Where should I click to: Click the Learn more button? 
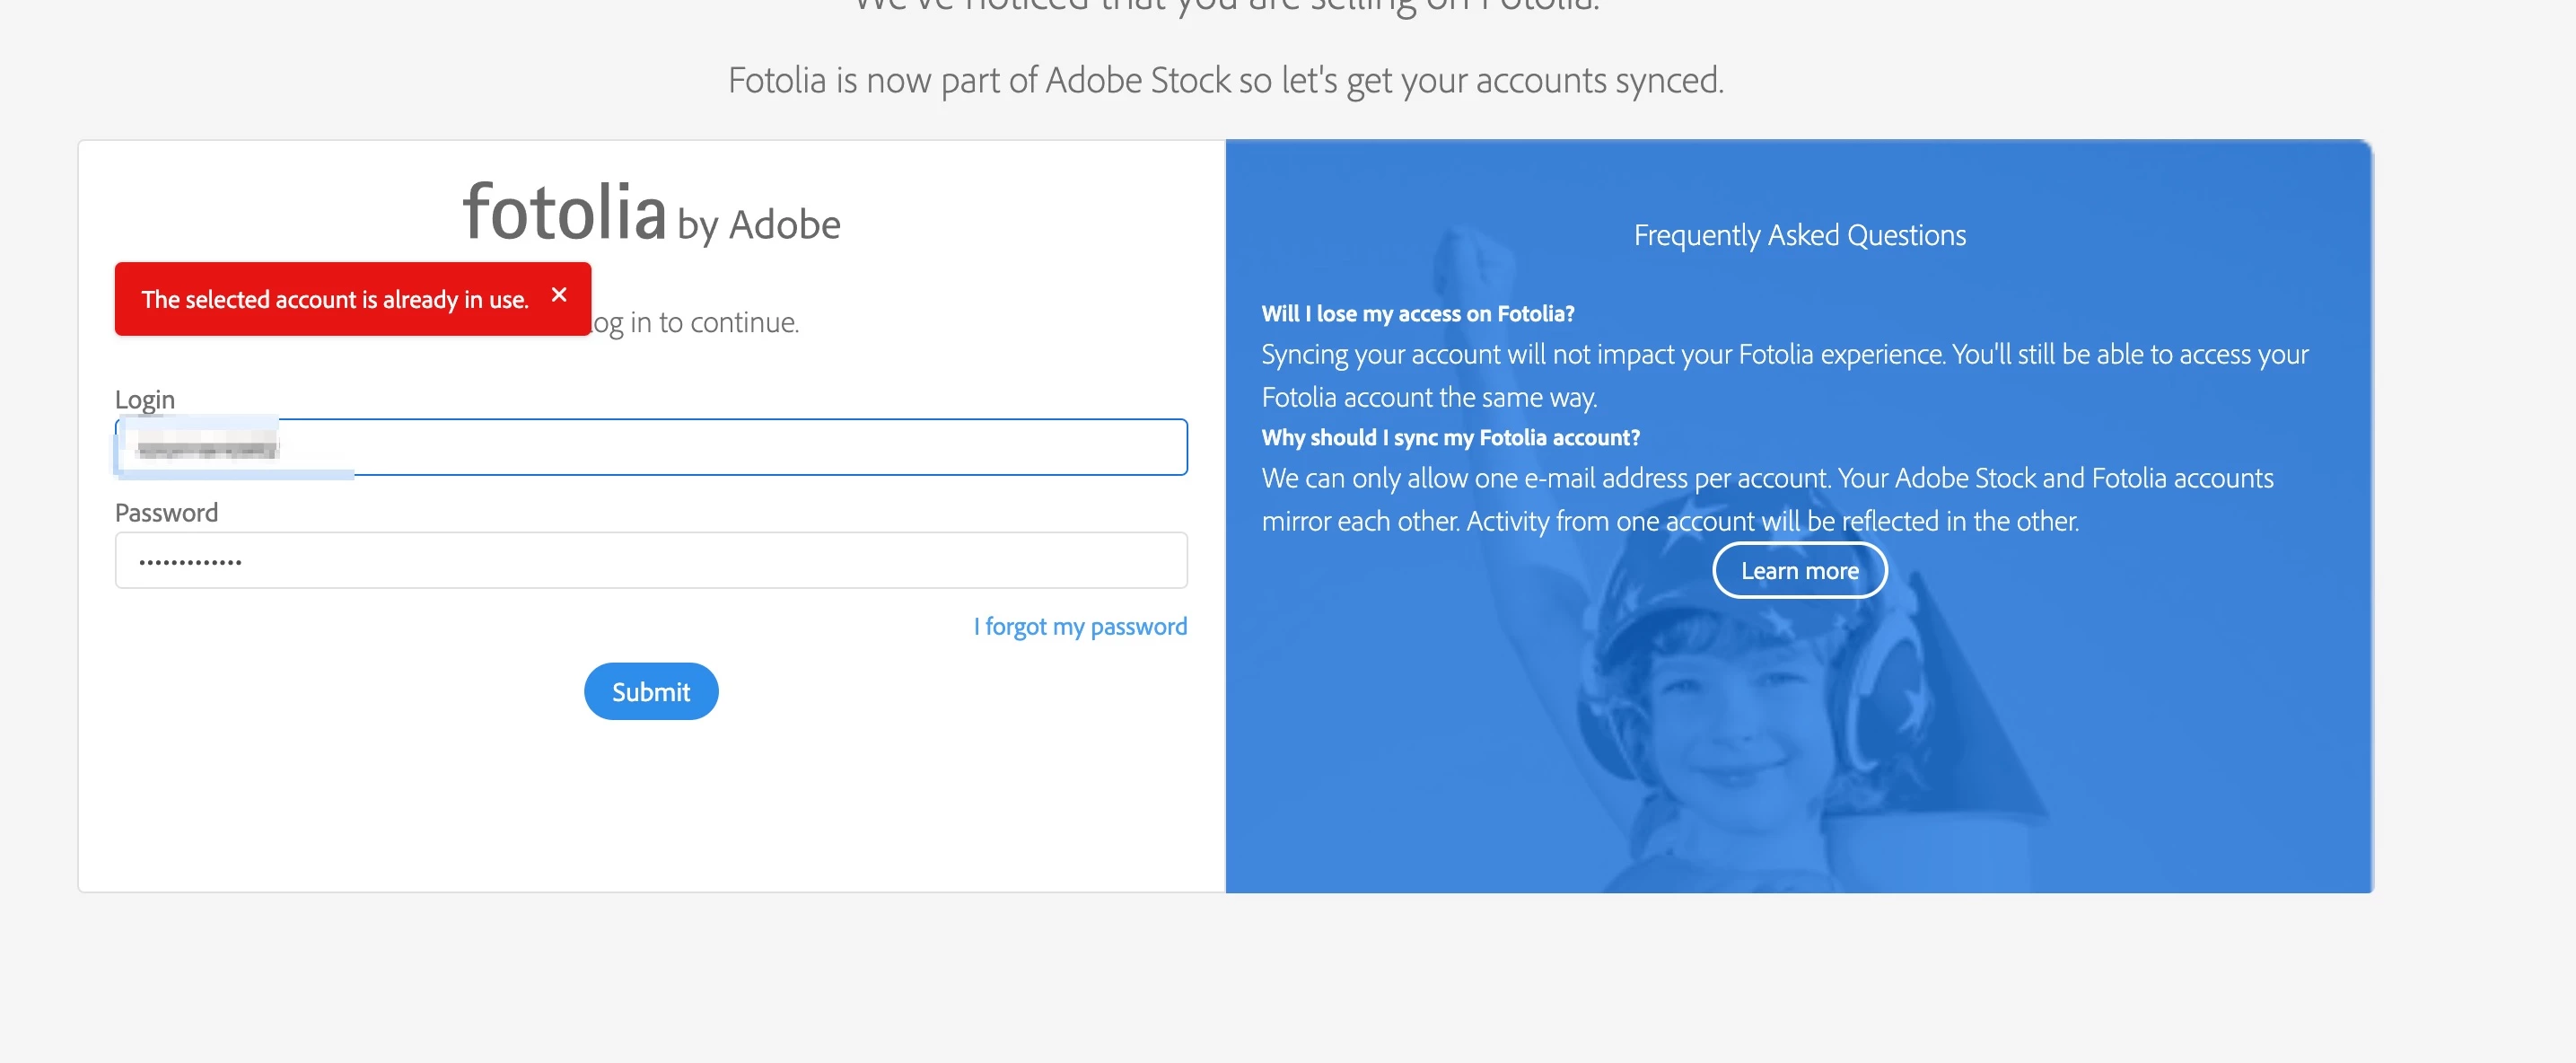(x=1799, y=570)
